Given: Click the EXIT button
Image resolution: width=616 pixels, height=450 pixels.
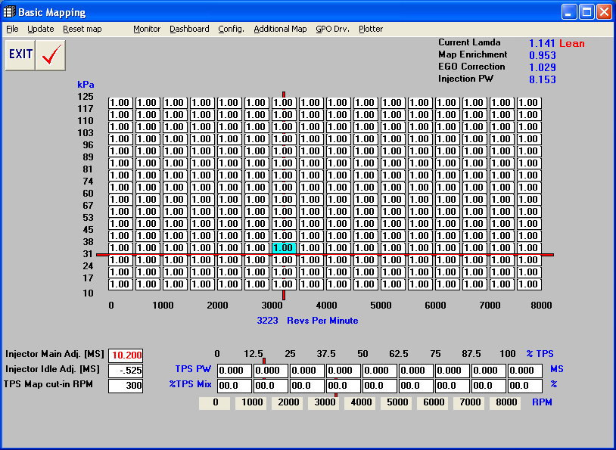Looking at the screenshot, I should point(20,54).
